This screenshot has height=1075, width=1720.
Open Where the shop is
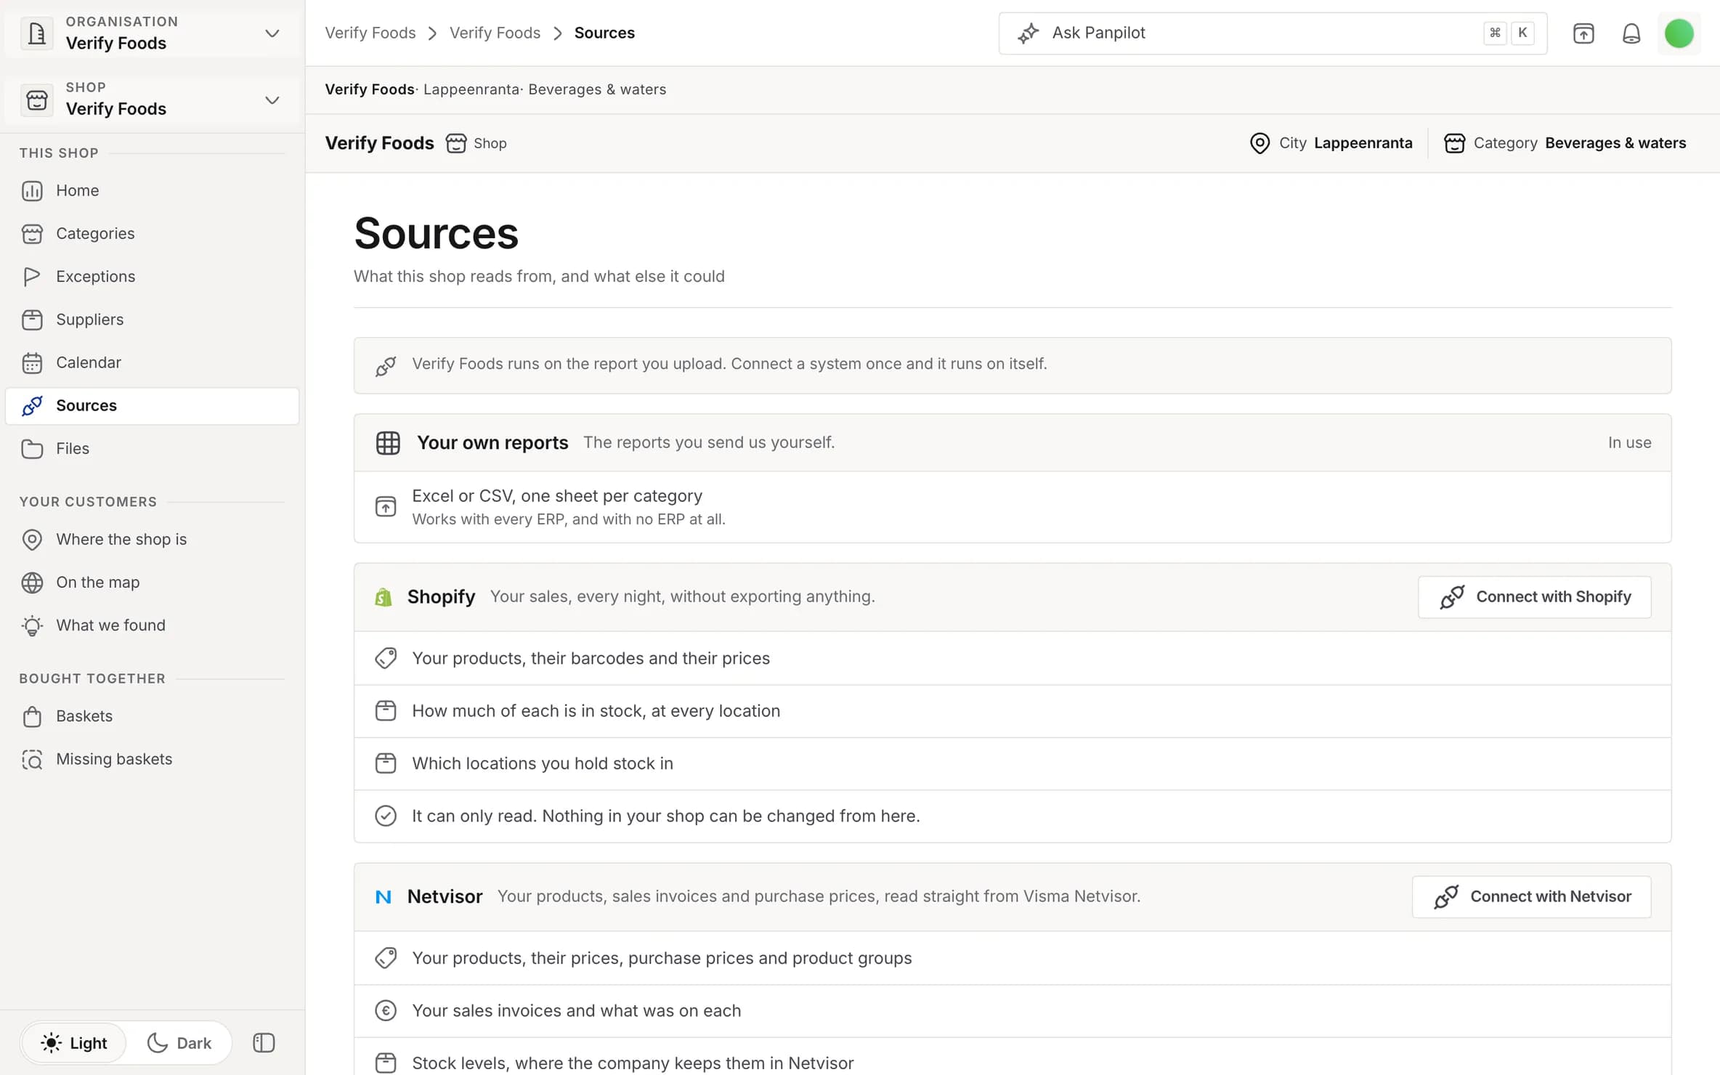[152, 539]
